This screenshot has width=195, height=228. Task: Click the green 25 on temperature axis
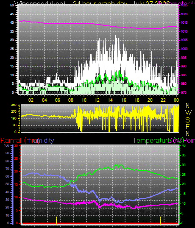tap(184, 175)
